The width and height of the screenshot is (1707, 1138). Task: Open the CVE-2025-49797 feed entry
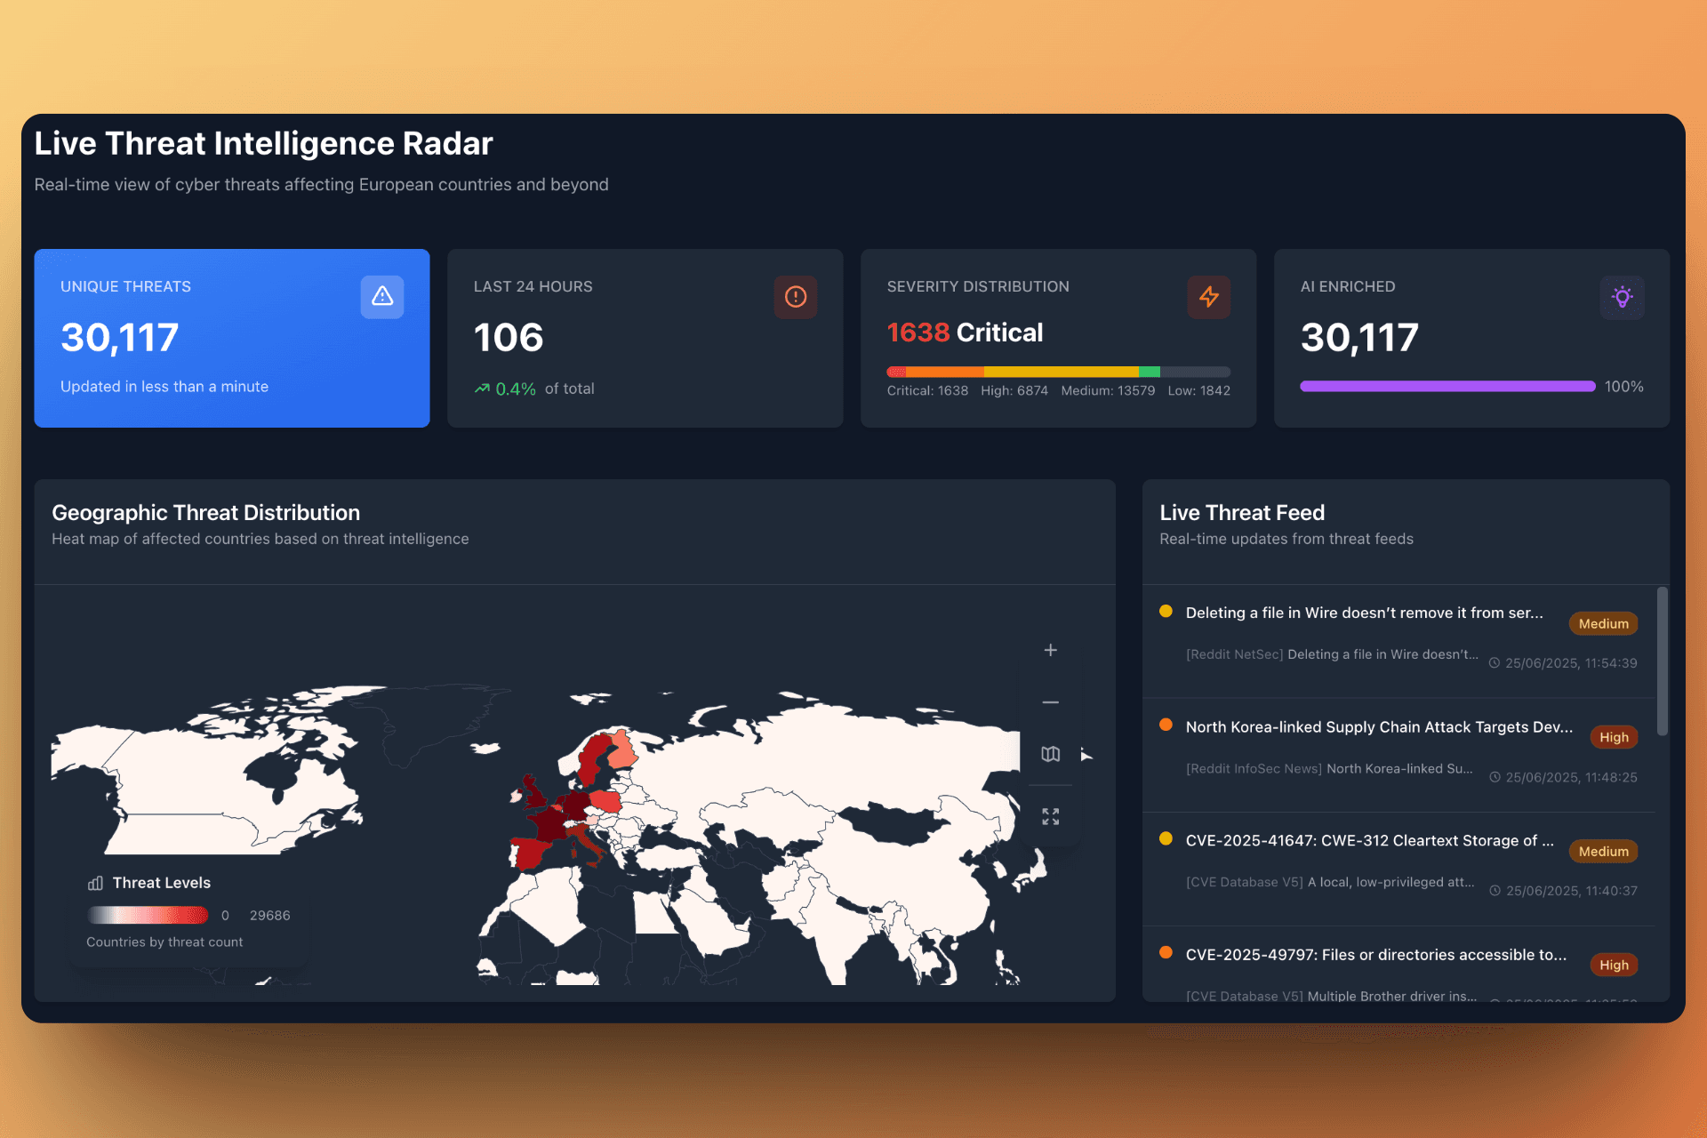coord(1376,955)
